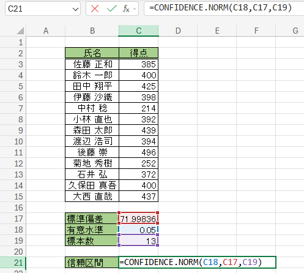
Task: Click the 有意水準 value cell 0.05
Action: [138, 230]
